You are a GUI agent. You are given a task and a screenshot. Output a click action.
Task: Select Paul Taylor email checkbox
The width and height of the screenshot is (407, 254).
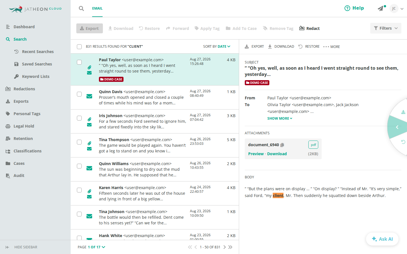tap(79, 62)
